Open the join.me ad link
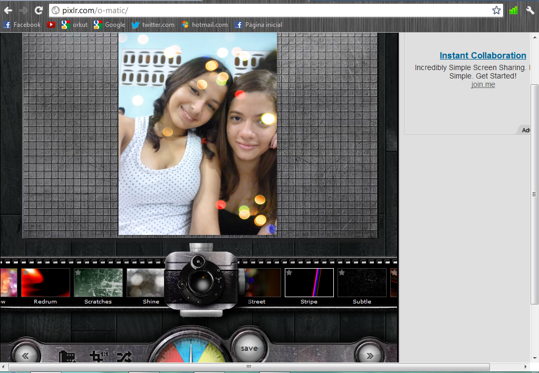 (x=483, y=84)
